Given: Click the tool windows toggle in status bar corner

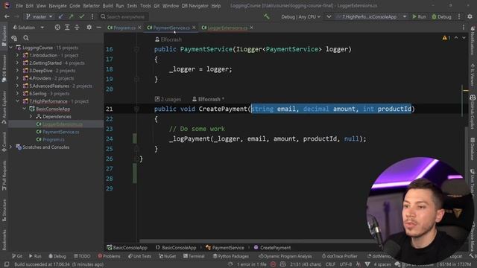Looking at the screenshot, I should click(x=6, y=264).
